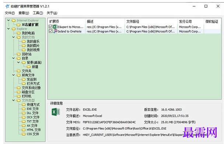Select the HTML 文件 tree label
The image size is (224, 144).
34,130
